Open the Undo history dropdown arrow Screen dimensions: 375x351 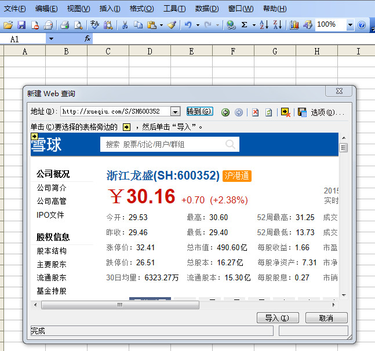[x=198, y=25]
